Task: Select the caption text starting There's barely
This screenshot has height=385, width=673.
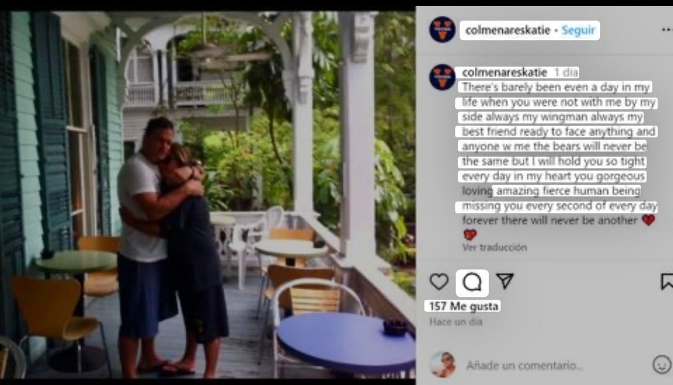Action: (x=559, y=153)
